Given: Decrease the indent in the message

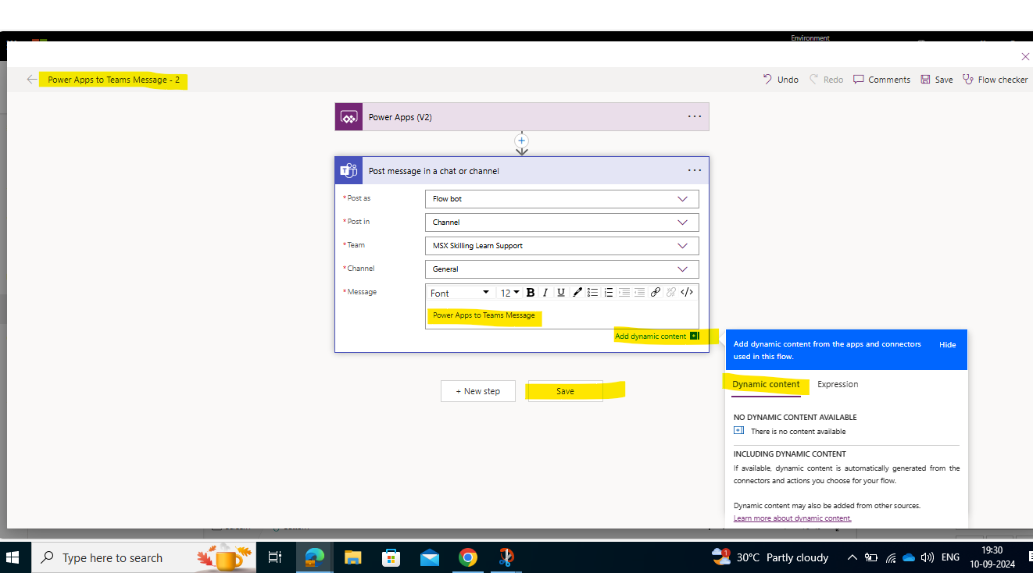Looking at the screenshot, I should pos(624,293).
